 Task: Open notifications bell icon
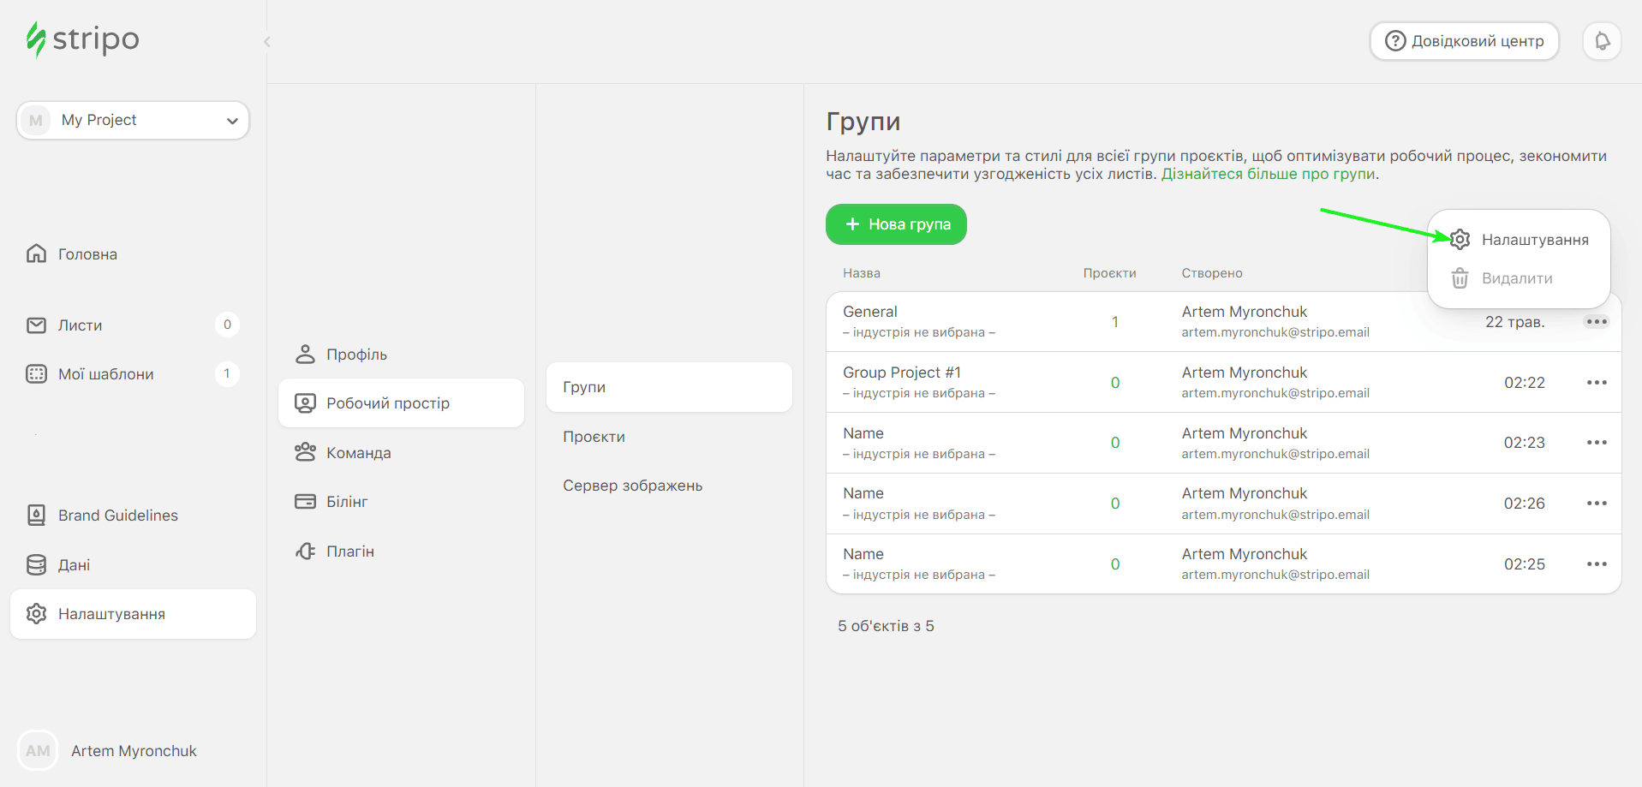[1602, 41]
